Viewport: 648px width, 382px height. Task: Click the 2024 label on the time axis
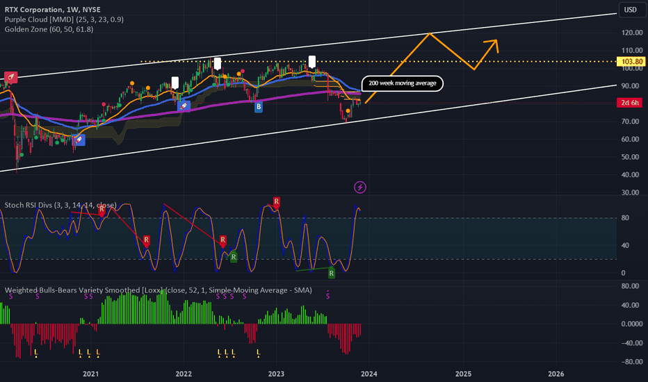click(369, 374)
